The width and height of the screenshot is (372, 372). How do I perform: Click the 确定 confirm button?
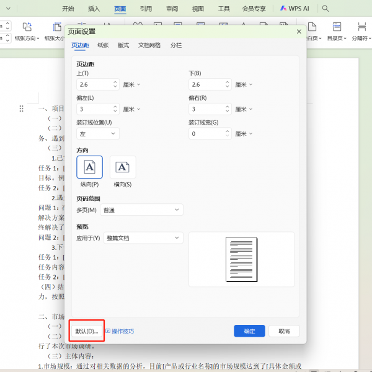tap(249, 331)
